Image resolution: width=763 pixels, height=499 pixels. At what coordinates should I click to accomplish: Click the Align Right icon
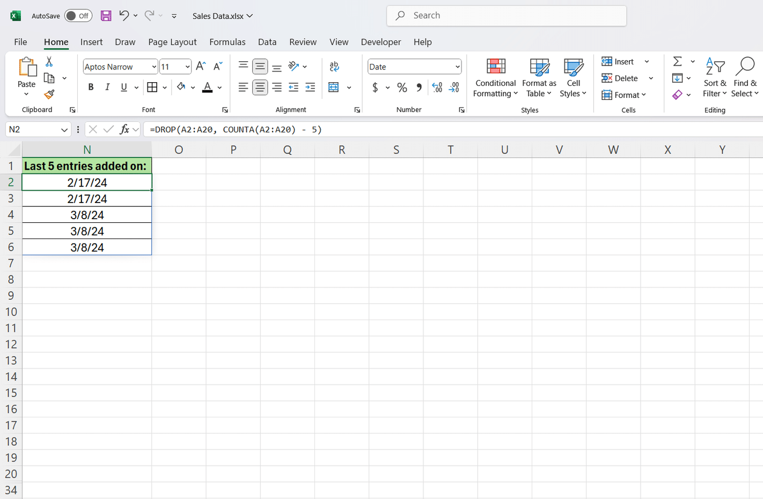tap(277, 87)
